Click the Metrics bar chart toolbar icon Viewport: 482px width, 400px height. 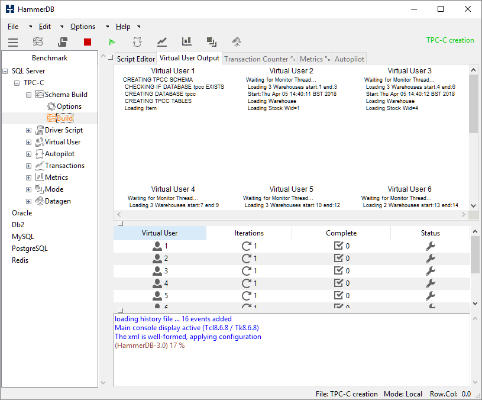click(x=187, y=41)
